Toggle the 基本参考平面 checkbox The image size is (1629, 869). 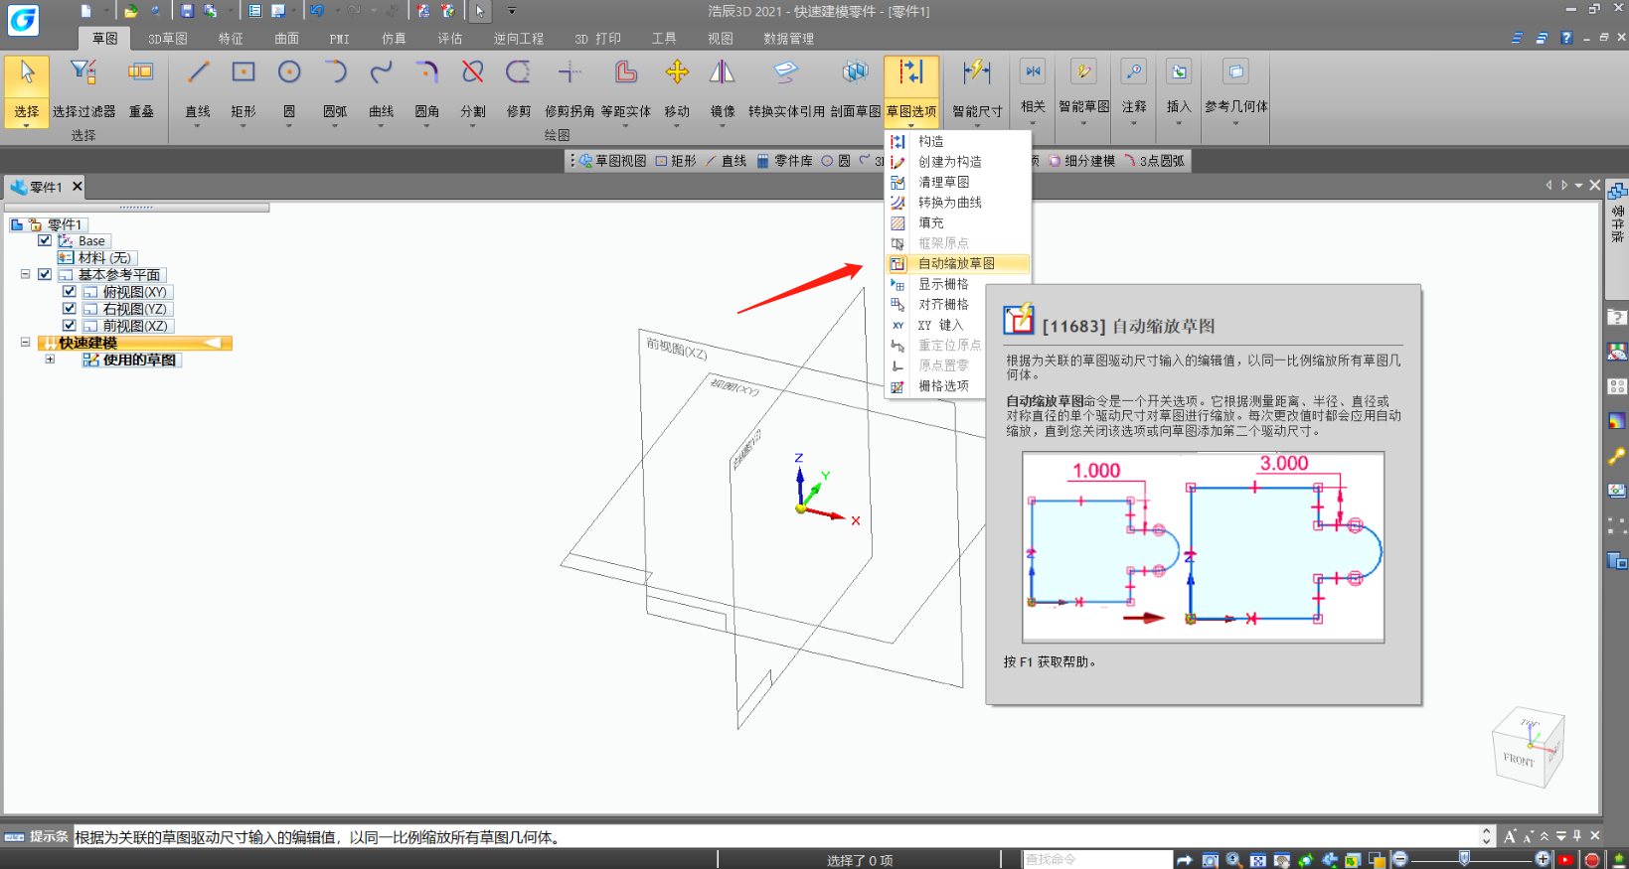(x=45, y=274)
